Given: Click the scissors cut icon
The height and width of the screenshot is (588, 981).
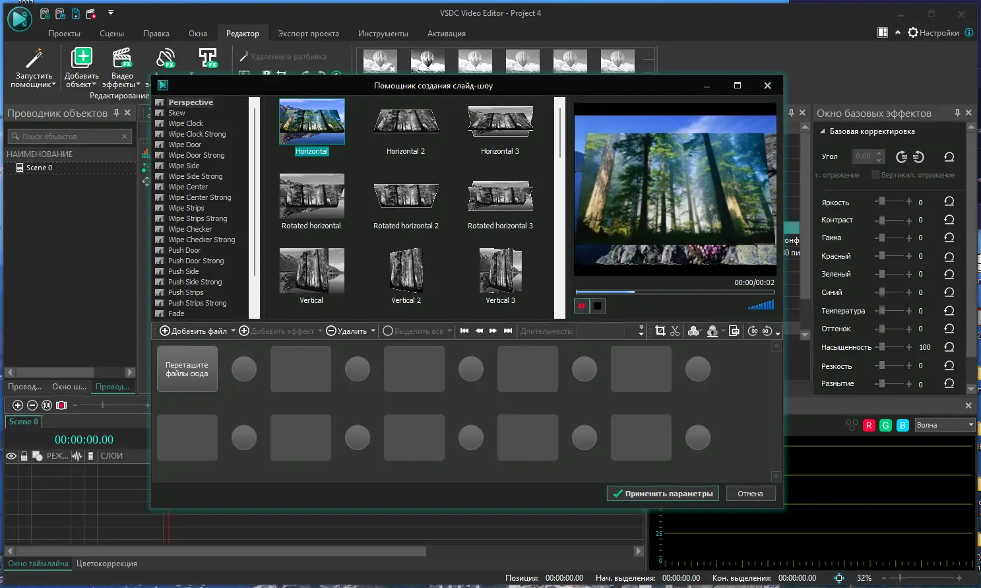Looking at the screenshot, I should tap(675, 331).
